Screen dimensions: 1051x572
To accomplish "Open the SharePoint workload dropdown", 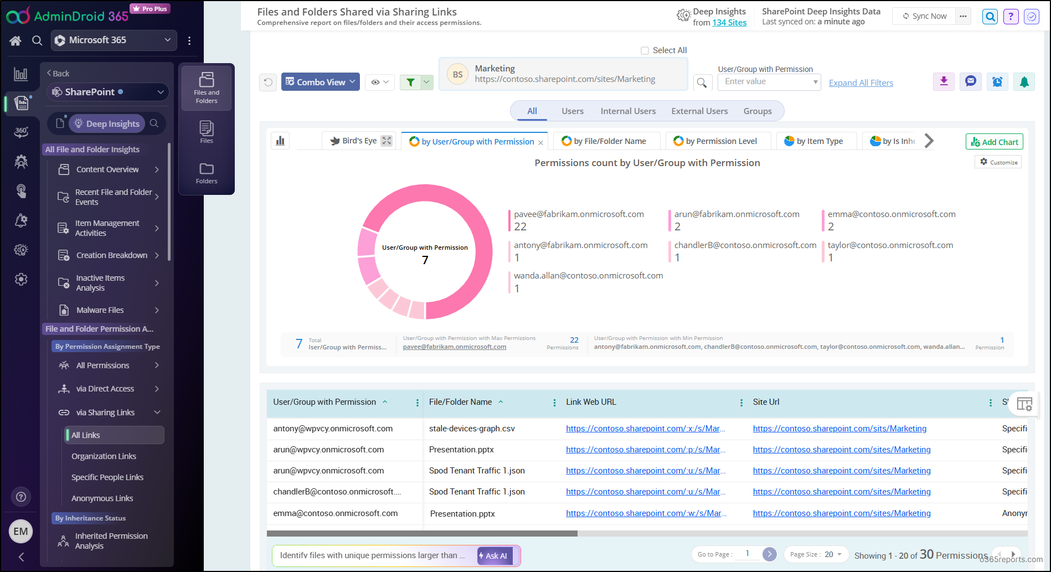I will click(108, 92).
